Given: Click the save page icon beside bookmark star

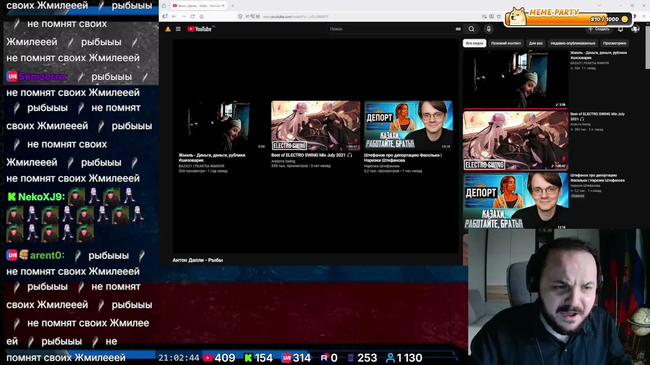Looking at the screenshot, I should click(491, 16).
